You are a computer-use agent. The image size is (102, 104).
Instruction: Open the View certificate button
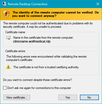point(17,98)
